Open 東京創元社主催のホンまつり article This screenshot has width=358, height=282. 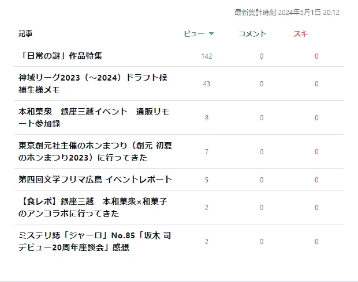pos(95,151)
